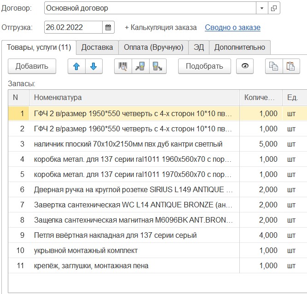307x294 pixels.
Task: Go to the Дополнительно tab
Action: point(240,47)
